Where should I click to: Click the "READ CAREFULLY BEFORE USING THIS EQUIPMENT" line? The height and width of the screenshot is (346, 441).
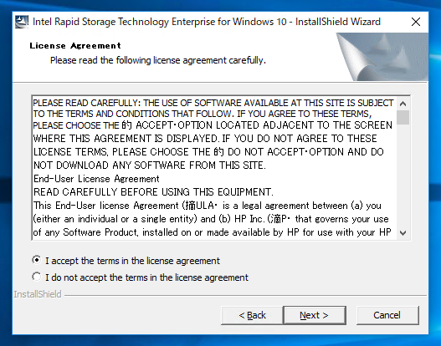tap(153, 192)
